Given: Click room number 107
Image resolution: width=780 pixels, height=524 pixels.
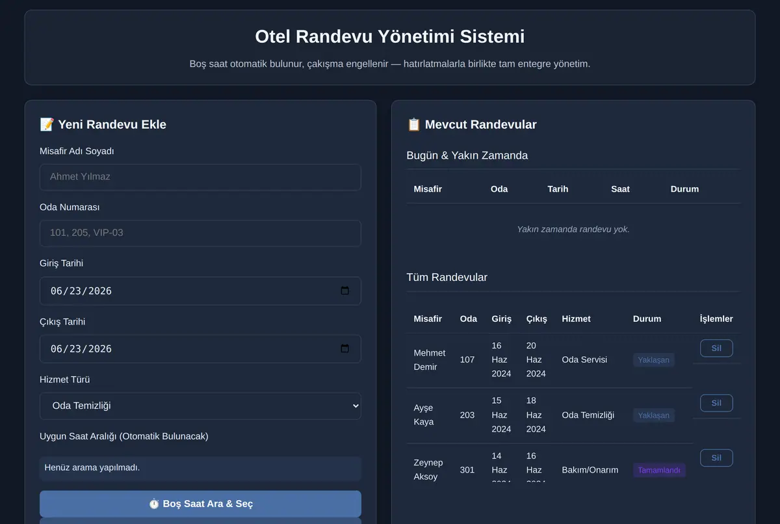Looking at the screenshot, I should coord(467,360).
